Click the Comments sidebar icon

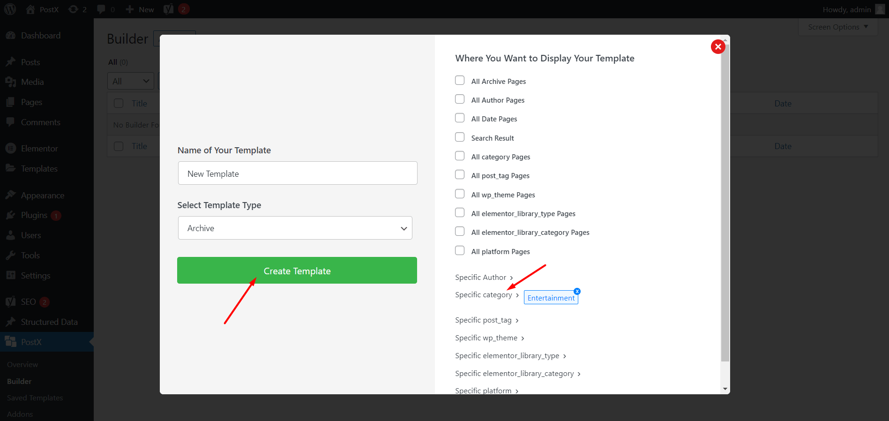(10, 122)
